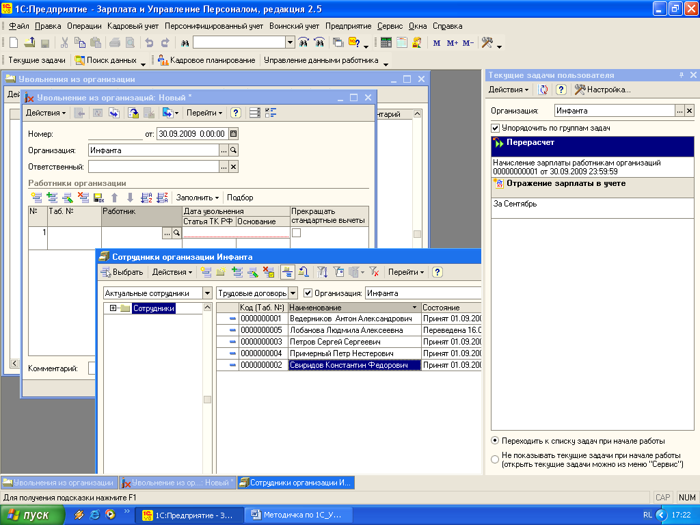
Task: Click Кадровое планирование toolbar button
Action: point(206,60)
